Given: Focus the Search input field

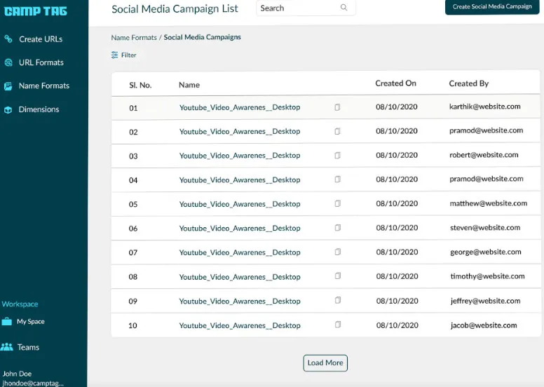Looking at the screenshot, I should point(298,8).
